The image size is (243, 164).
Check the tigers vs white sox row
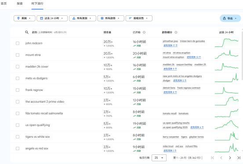[x=18, y=137]
